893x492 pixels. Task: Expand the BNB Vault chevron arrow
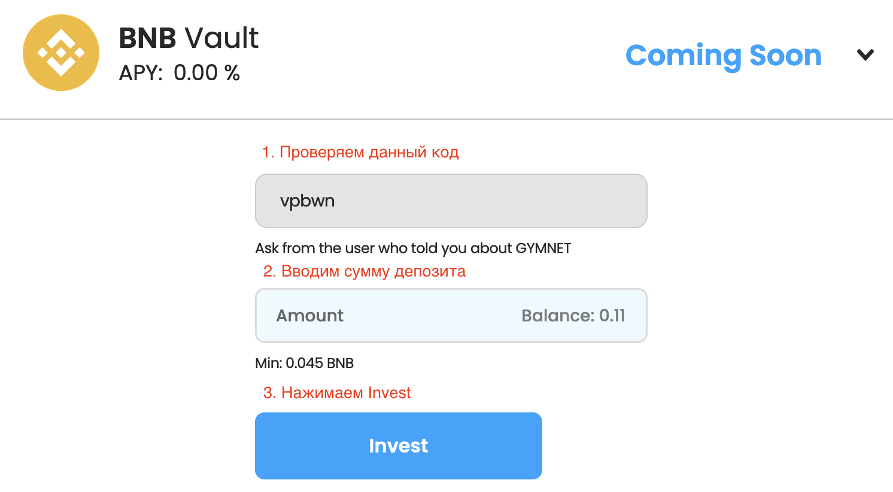pyautogui.click(x=865, y=55)
